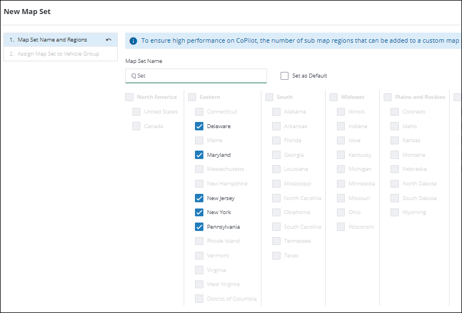The image size is (462, 313).
Task: Click the undo arrow icon in step 1
Action: (x=109, y=40)
